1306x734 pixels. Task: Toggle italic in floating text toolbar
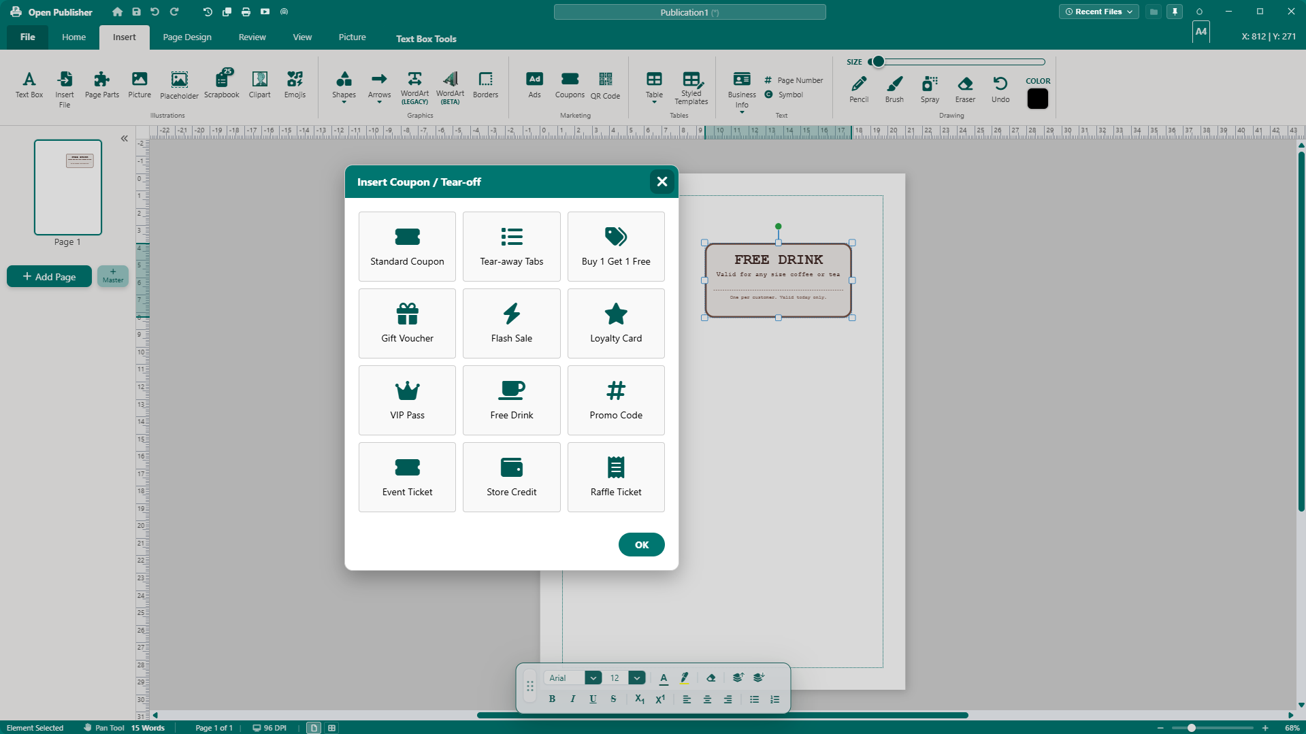click(572, 699)
